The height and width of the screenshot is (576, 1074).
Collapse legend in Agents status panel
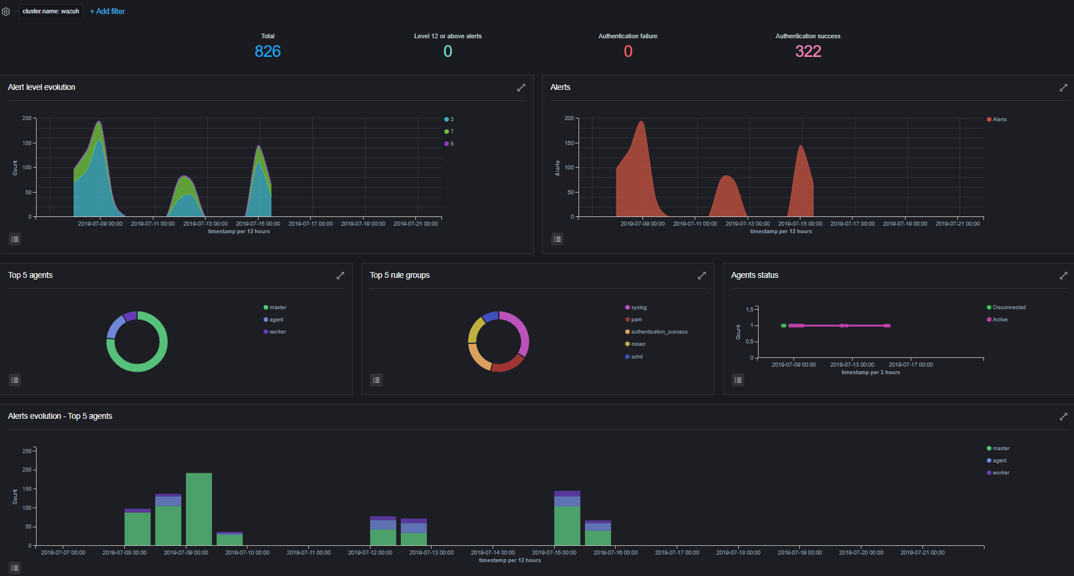pos(738,380)
